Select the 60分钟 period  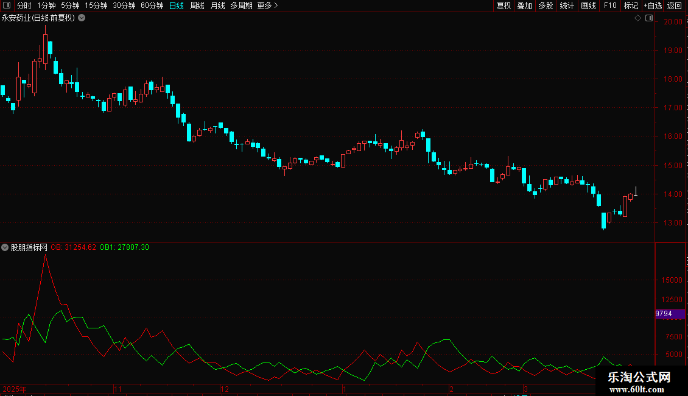point(152,5)
